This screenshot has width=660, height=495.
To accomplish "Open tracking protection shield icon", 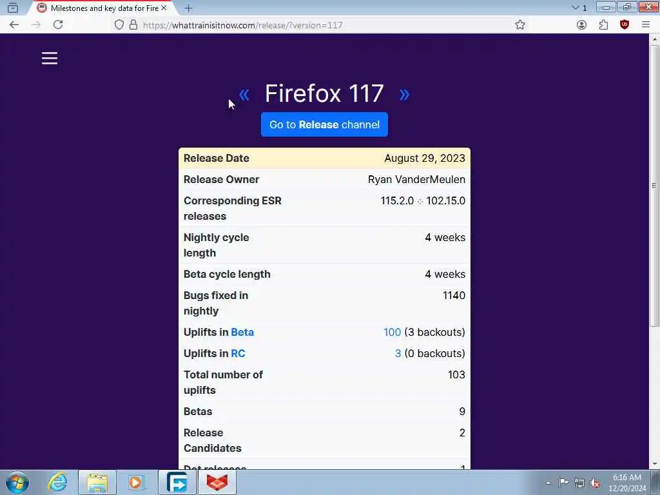I will [119, 25].
